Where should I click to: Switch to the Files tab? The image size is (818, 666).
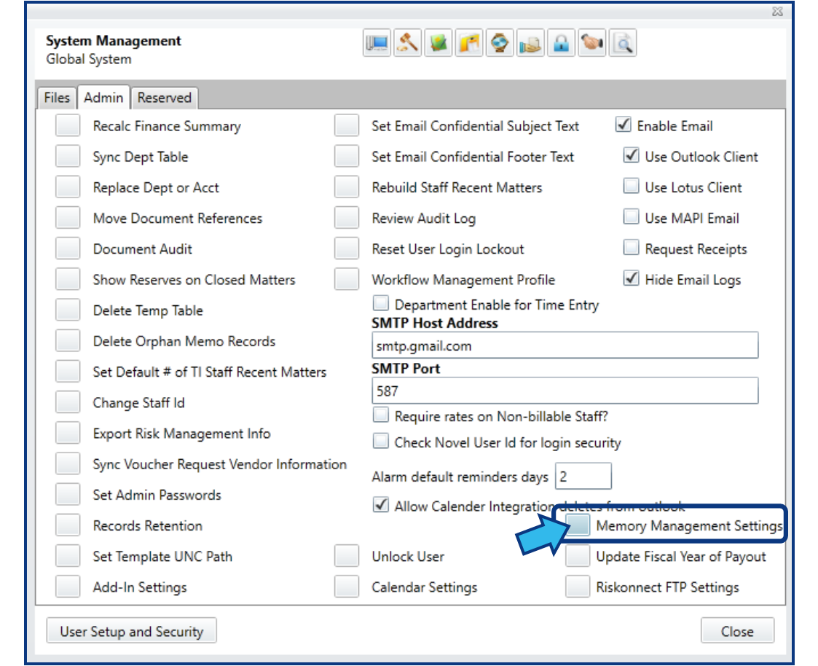point(57,98)
